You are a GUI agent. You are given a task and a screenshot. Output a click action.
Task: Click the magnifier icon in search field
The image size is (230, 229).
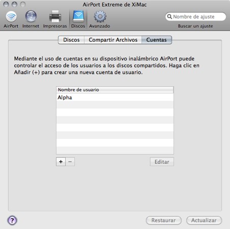[169, 16]
